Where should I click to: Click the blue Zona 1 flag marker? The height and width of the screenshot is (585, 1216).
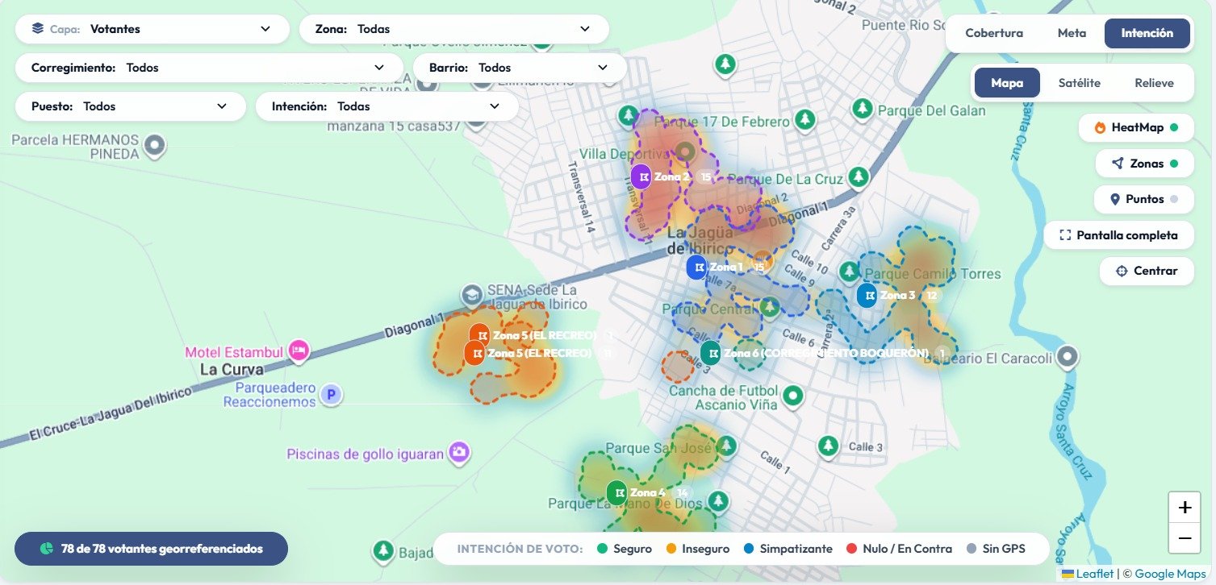click(x=697, y=267)
